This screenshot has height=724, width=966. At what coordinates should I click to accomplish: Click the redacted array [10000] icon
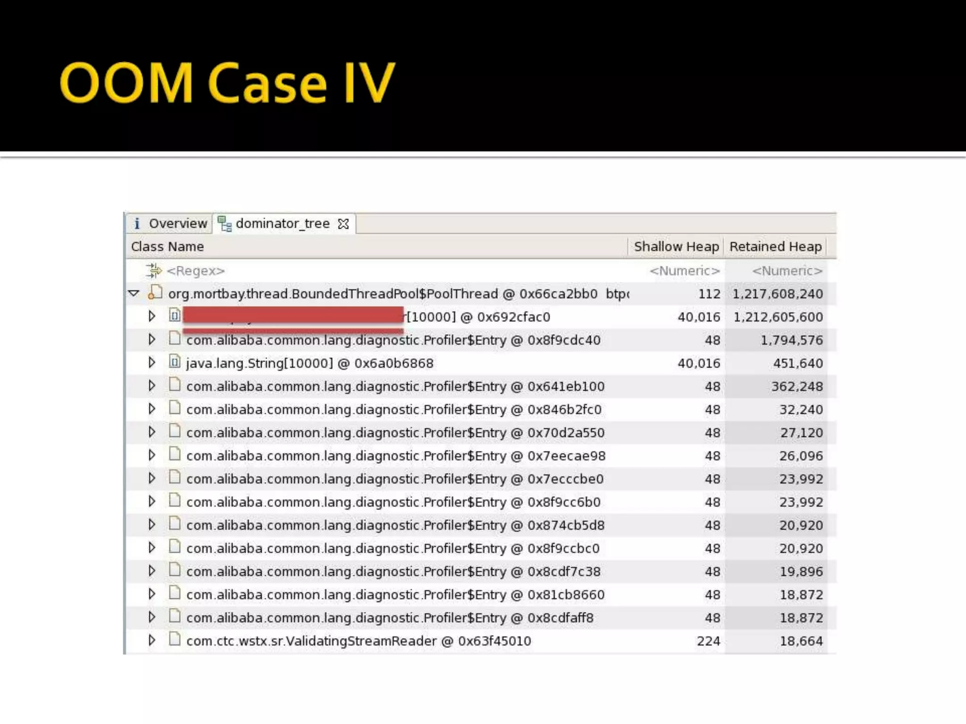(x=175, y=316)
